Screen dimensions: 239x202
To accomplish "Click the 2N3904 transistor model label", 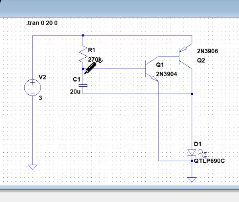I will pyautogui.click(x=167, y=74).
